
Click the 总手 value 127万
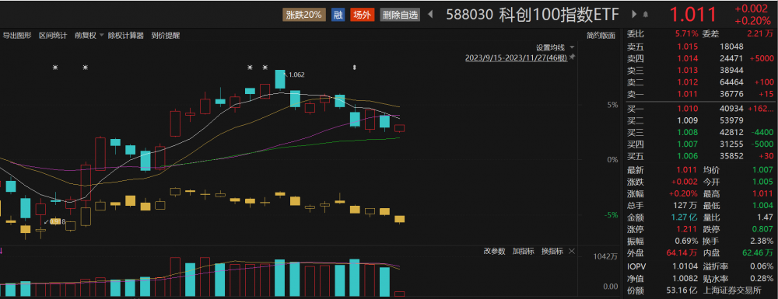tap(685, 206)
